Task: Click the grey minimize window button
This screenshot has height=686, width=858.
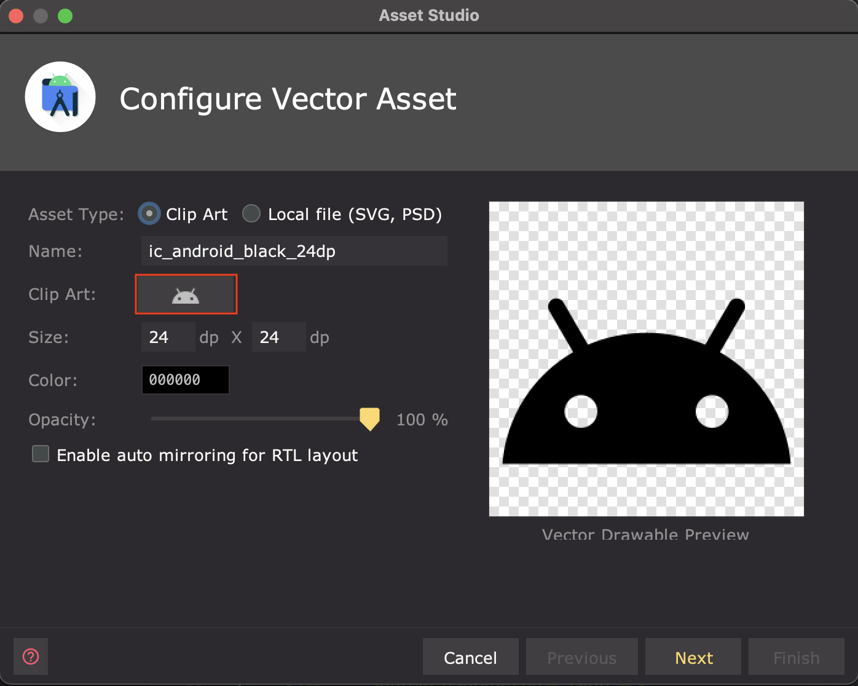Action: coord(41,16)
